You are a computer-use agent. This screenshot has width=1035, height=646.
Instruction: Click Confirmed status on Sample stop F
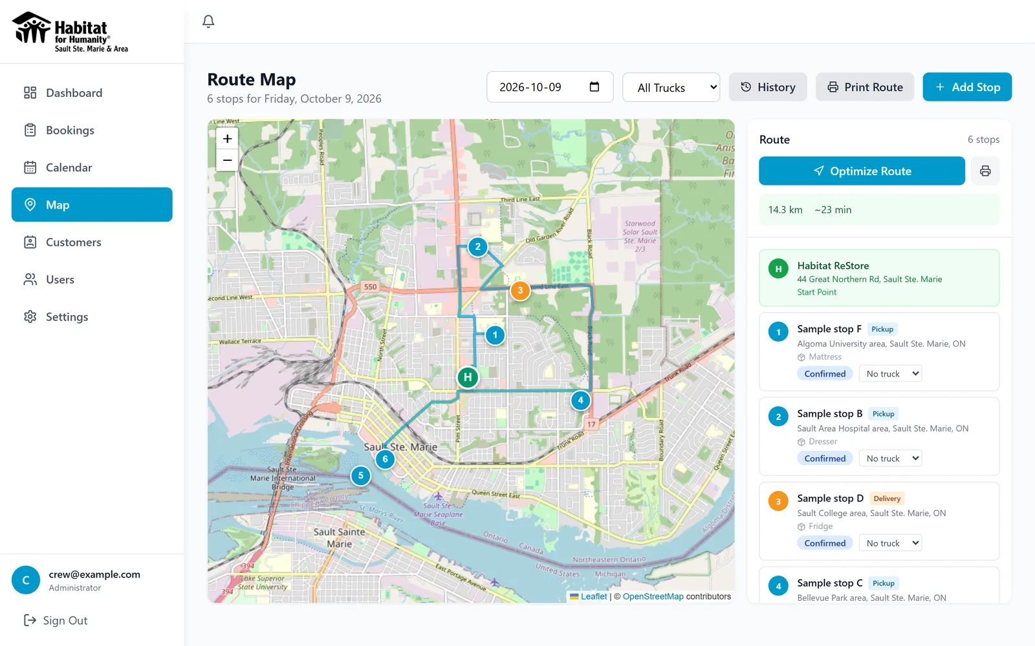[825, 373]
